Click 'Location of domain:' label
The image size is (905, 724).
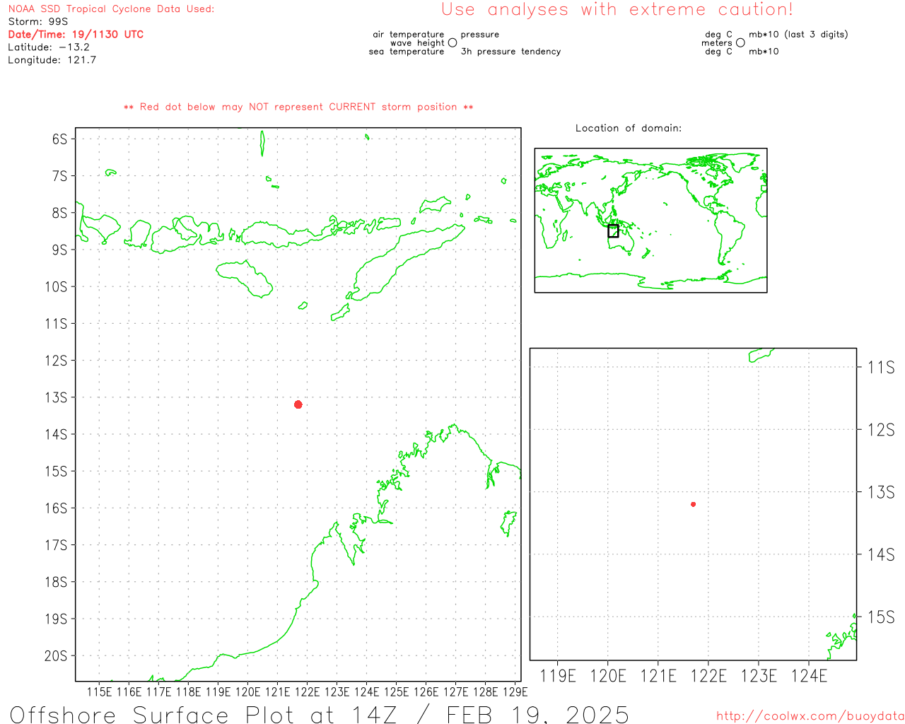coord(629,128)
